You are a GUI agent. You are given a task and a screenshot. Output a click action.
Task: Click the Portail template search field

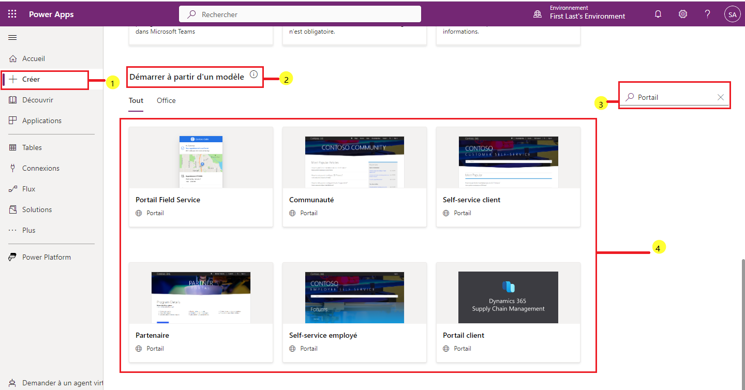675,97
